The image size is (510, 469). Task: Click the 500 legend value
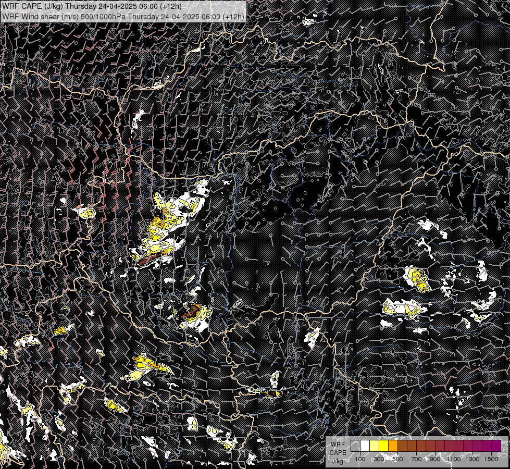397,459
